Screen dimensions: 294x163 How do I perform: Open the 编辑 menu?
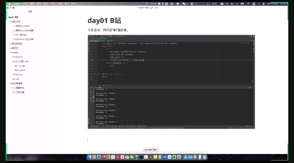(32, 4)
